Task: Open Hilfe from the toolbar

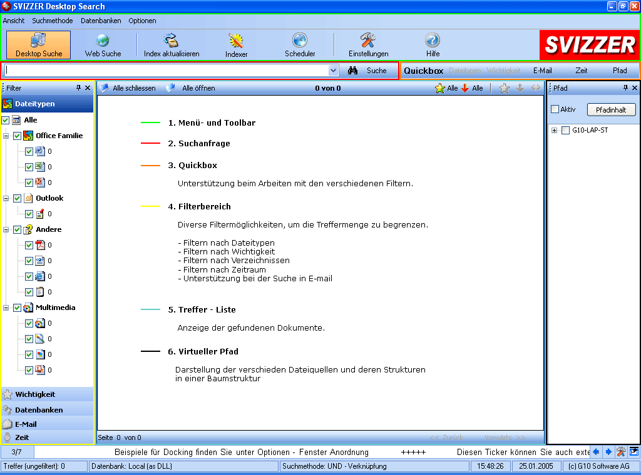Action: pos(433,45)
